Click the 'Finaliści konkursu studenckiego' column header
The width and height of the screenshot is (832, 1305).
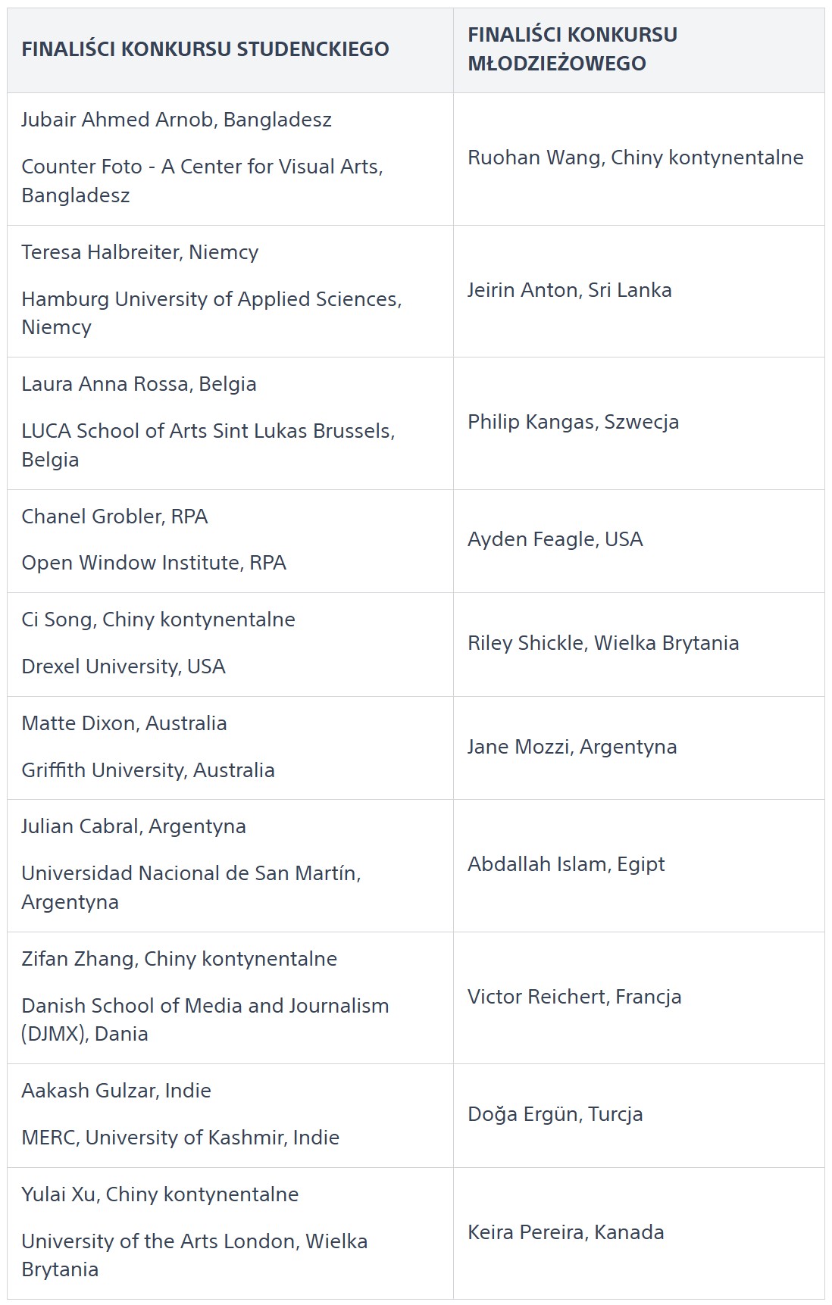[x=205, y=49]
